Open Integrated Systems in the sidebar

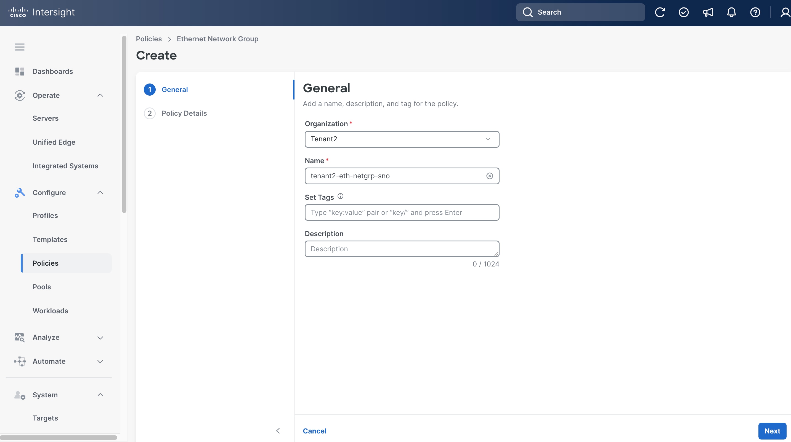point(65,166)
